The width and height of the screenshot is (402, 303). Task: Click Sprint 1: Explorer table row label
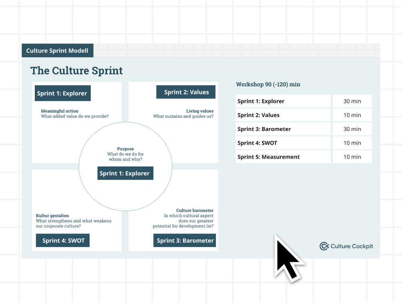click(x=261, y=101)
